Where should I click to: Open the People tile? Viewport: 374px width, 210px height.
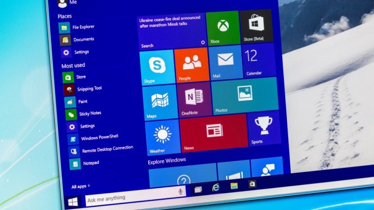click(x=191, y=65)
